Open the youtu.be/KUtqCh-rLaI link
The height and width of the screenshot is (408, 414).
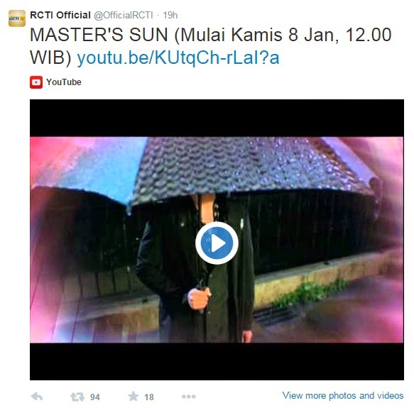pyautogui.click(x=178, y=57)
